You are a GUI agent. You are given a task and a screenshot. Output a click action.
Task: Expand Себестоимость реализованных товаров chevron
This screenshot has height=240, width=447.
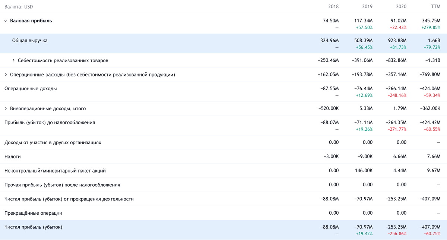14,60
